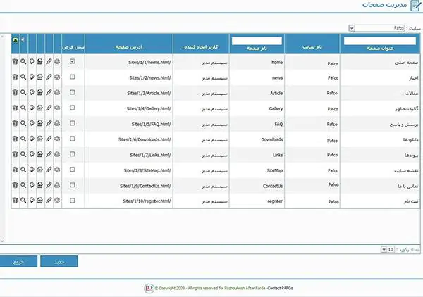
Task: Check the default checkbox for Downloads page
Action: [x=73, y=139]
